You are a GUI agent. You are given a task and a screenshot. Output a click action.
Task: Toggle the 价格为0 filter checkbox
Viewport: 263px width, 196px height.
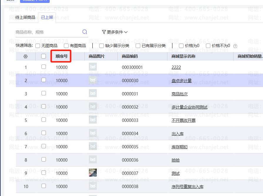pos(181,46)
